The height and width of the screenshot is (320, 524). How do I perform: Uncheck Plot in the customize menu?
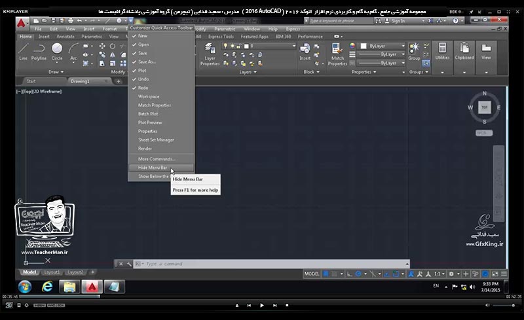[161, 71]
